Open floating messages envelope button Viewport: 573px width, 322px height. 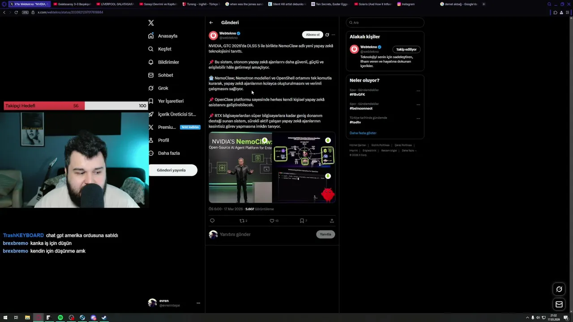coord(559,305)
